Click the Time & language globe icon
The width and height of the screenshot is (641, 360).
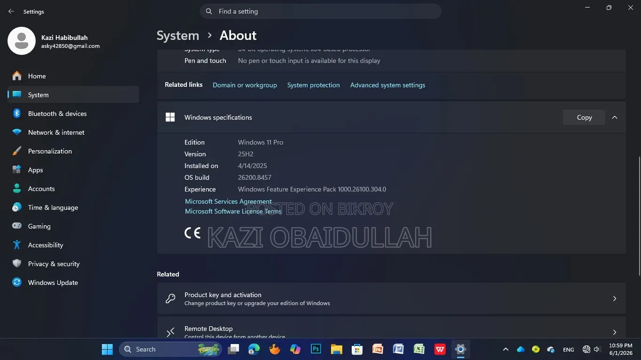pyautogui.click(x=17, y=207)
